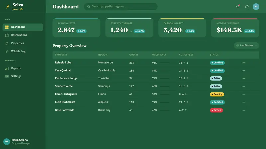
Task: Click the Pending status badge
Action: click(x=217, y=94)
